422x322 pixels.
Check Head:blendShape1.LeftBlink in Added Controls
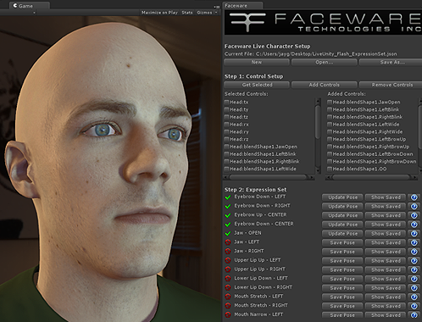click(x=330, y=109)
